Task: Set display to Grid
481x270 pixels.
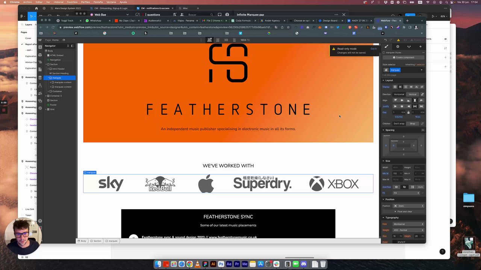Action: [405, 87]
